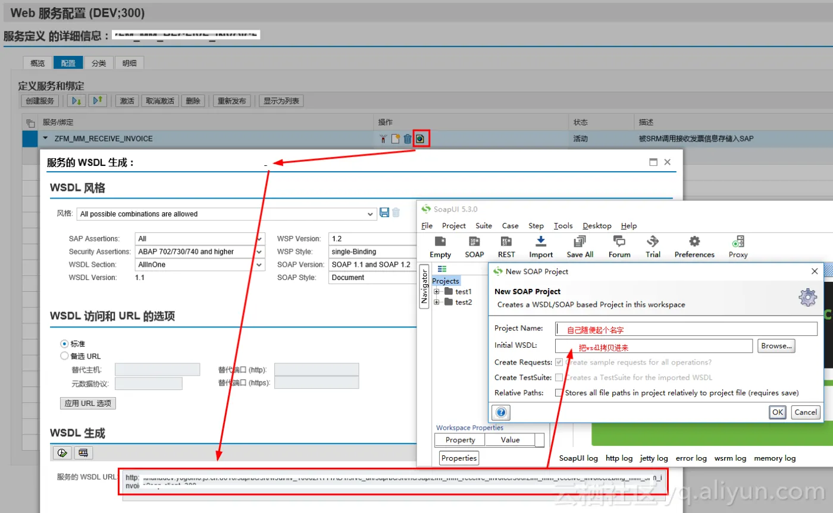Click the Trial icon in SoapUI toolbar
833x513 pixels.
tap(653, 247)
